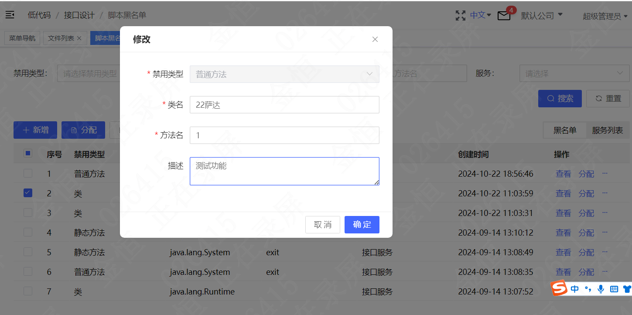Toggle the select-all header checkbox
Screen dimensions: 632x315
(x=28, y=153)
